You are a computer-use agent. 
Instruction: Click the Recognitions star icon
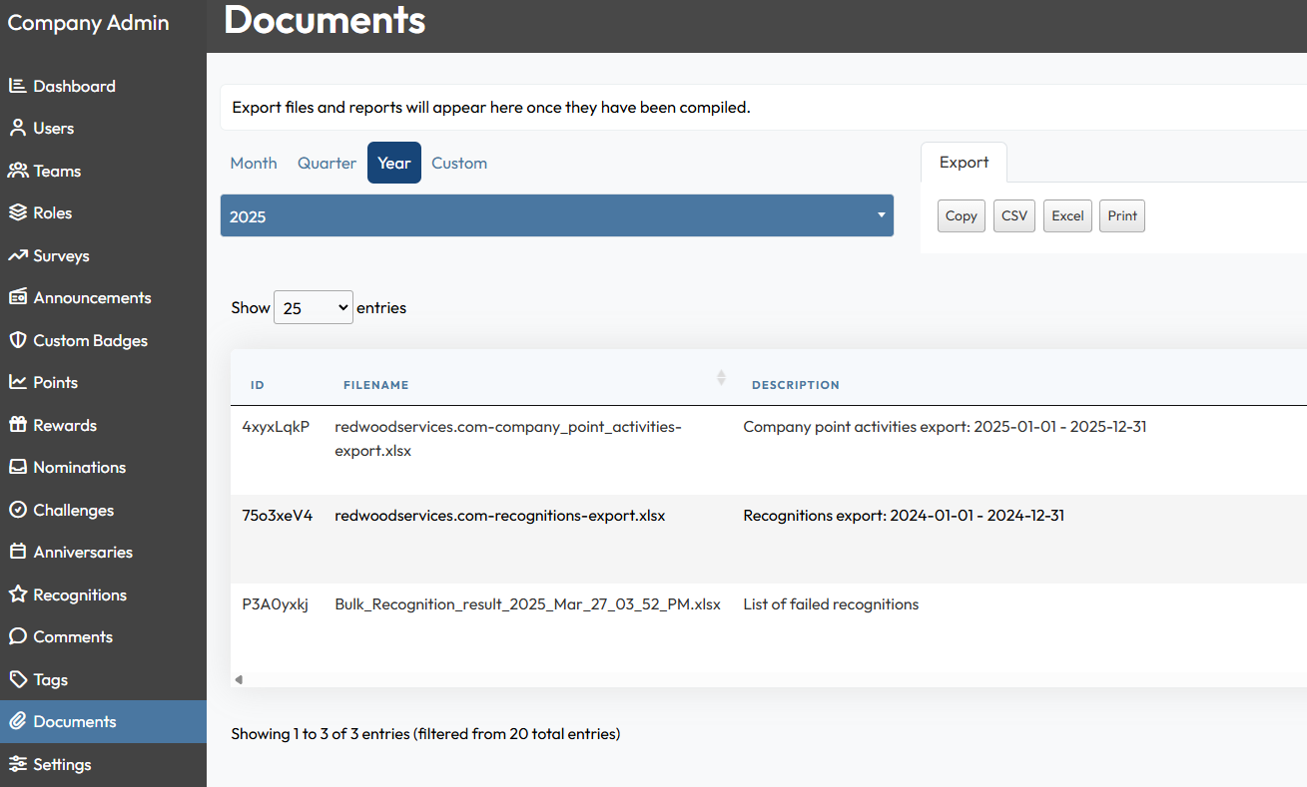tap(17, 594)
